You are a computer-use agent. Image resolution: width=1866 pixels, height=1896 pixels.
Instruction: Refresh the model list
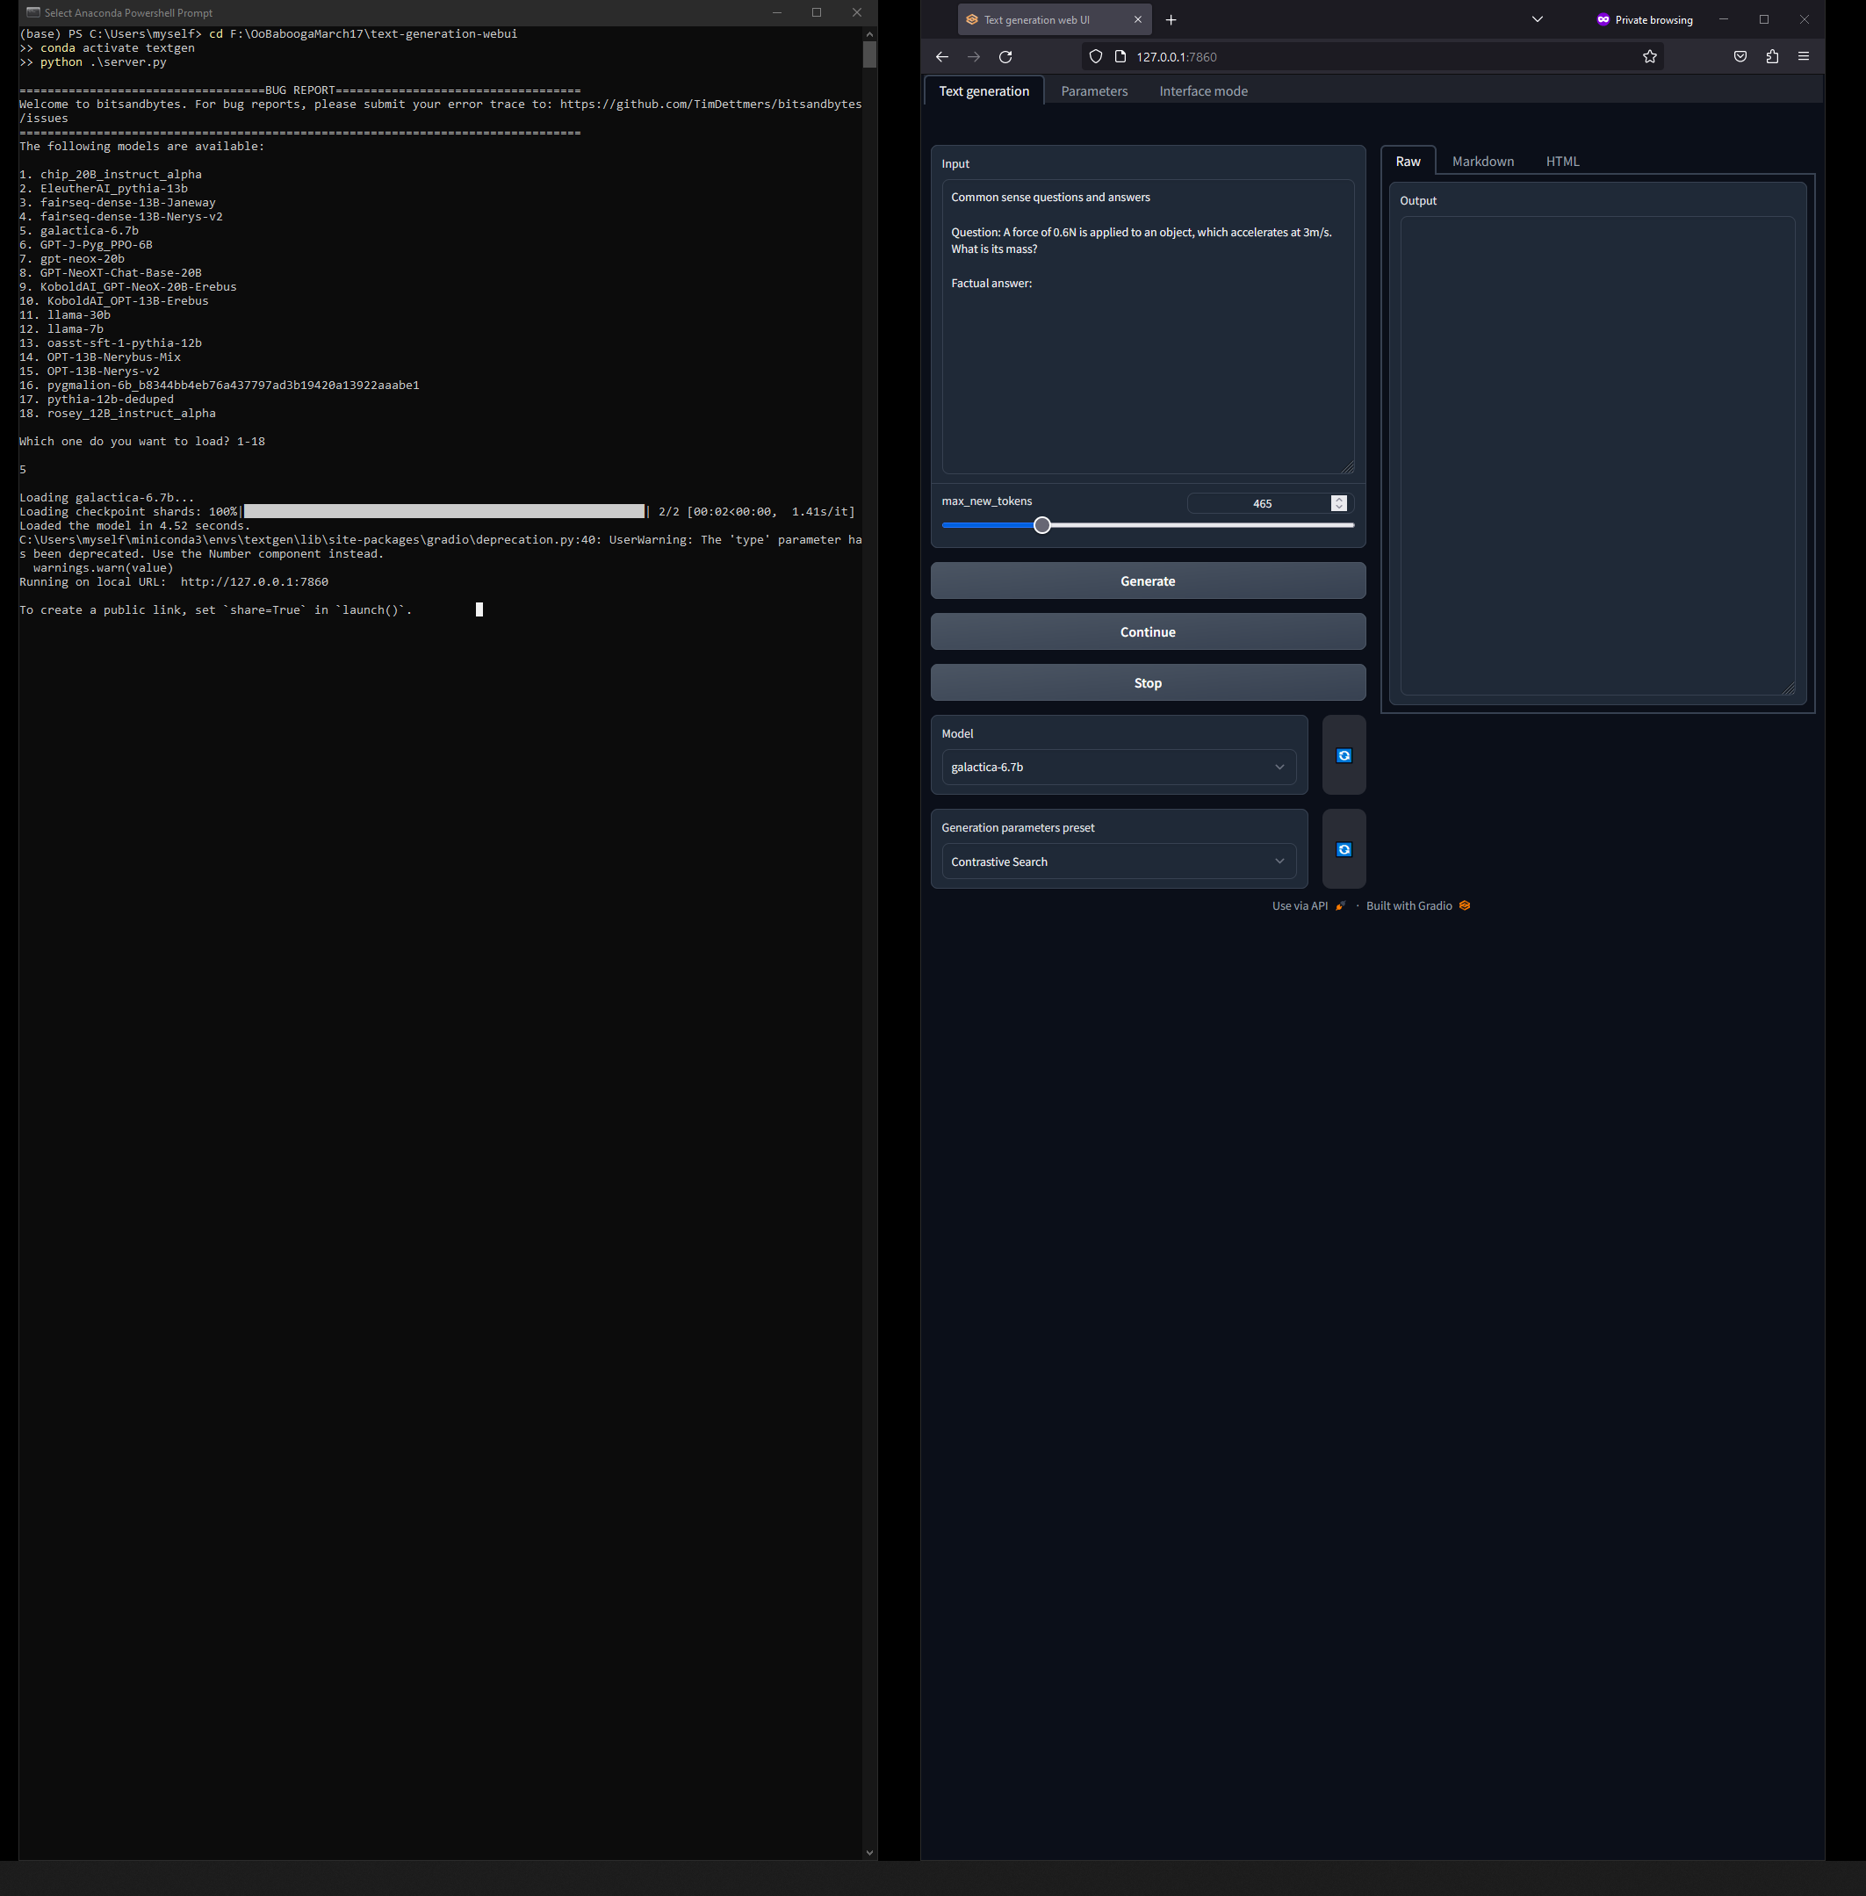coord(1344,755)
